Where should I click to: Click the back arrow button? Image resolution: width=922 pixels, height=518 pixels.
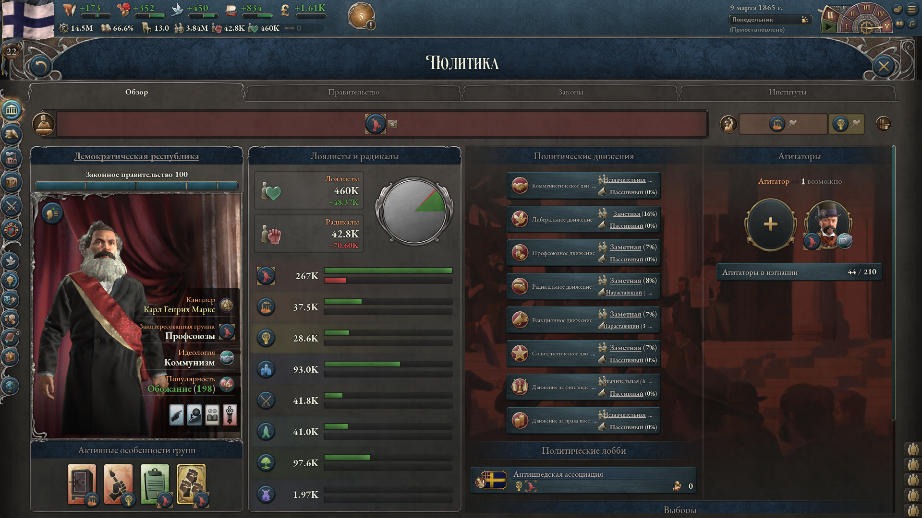pos(40,66)
